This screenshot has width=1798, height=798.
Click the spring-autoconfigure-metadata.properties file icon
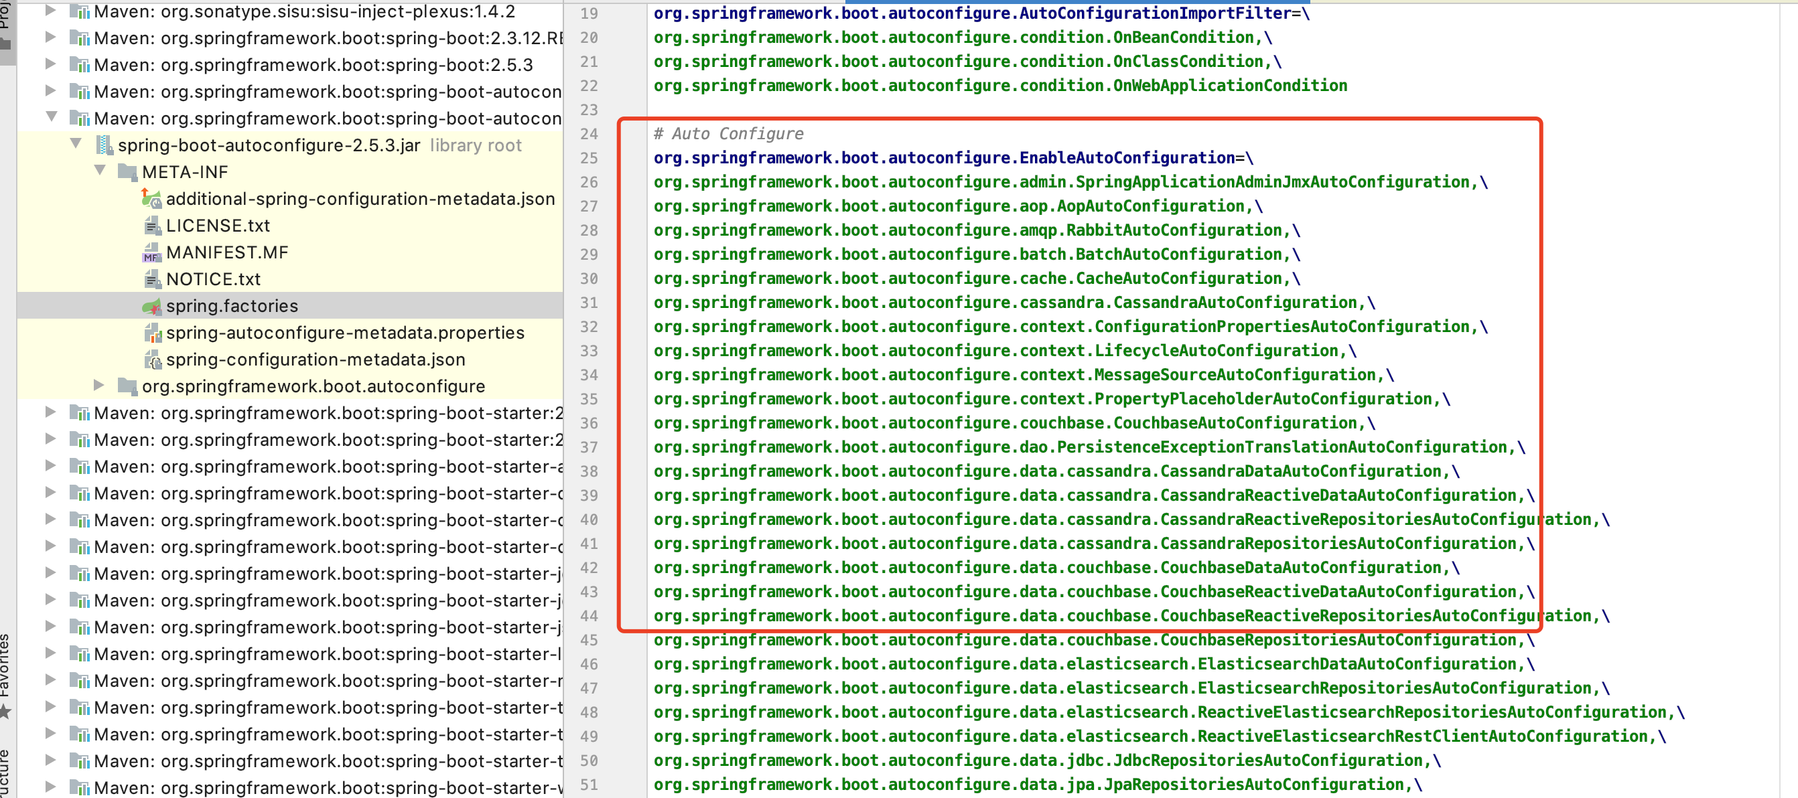coord(151,333)
